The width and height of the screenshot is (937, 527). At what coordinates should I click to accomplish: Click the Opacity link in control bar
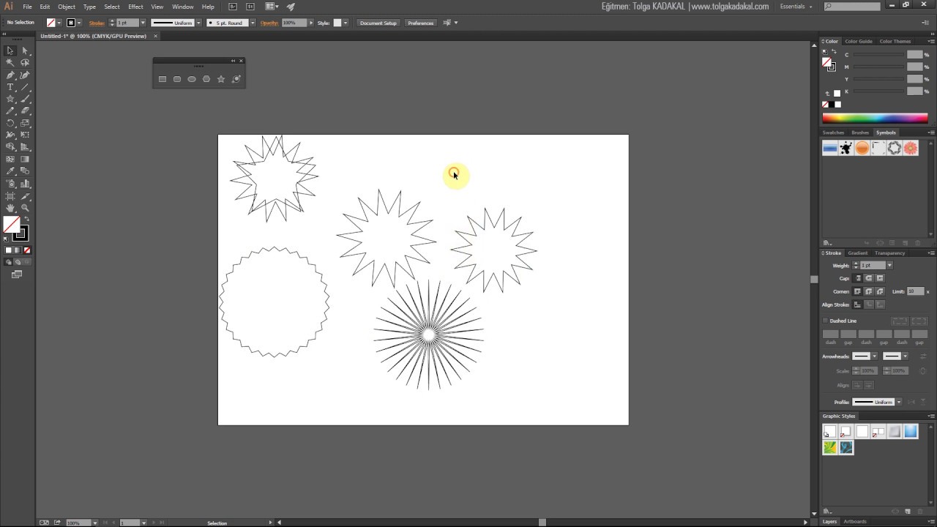tap(269, 23)
